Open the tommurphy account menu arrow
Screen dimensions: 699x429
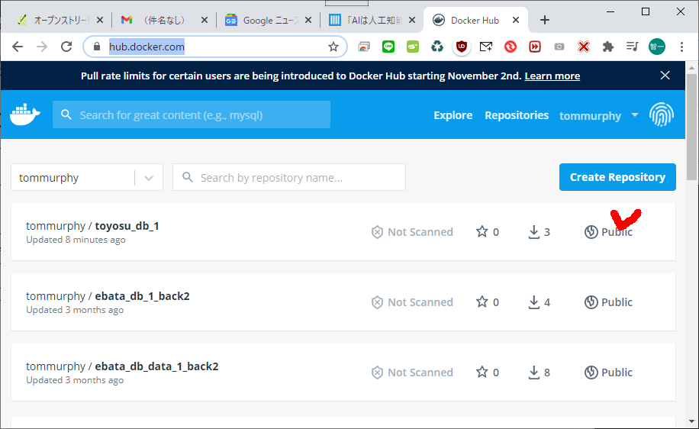[634, 115]
